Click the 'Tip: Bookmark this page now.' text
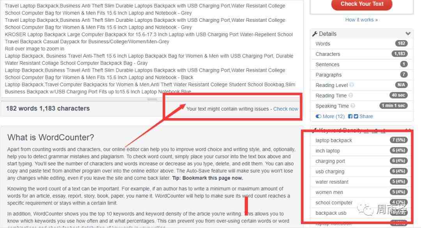Viewport: 421px width, 228px height. 207,178
